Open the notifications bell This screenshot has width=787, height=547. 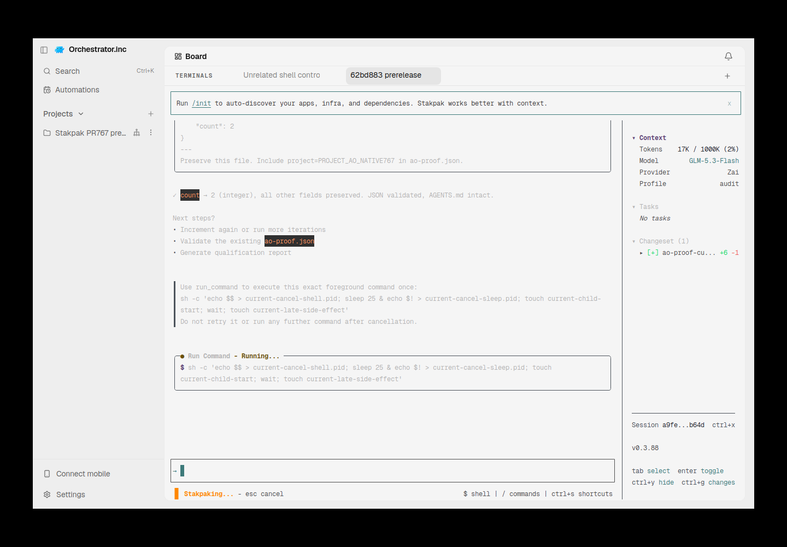pyautogui.click(x=729, y=56)
